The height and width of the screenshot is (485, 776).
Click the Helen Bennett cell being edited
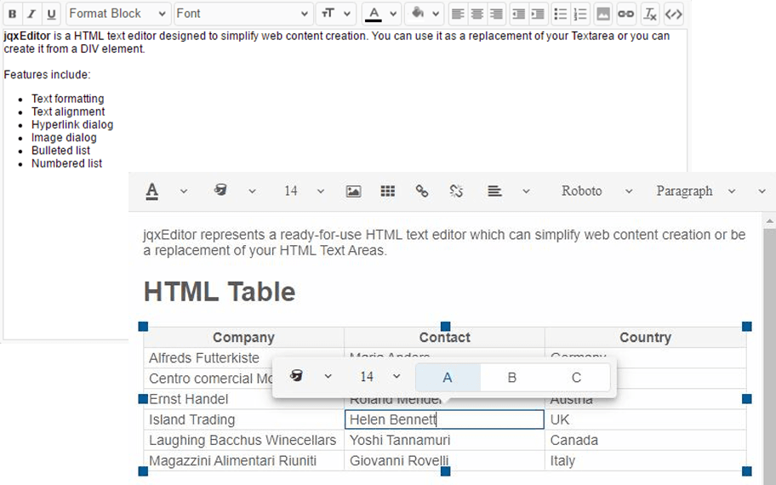444,419
